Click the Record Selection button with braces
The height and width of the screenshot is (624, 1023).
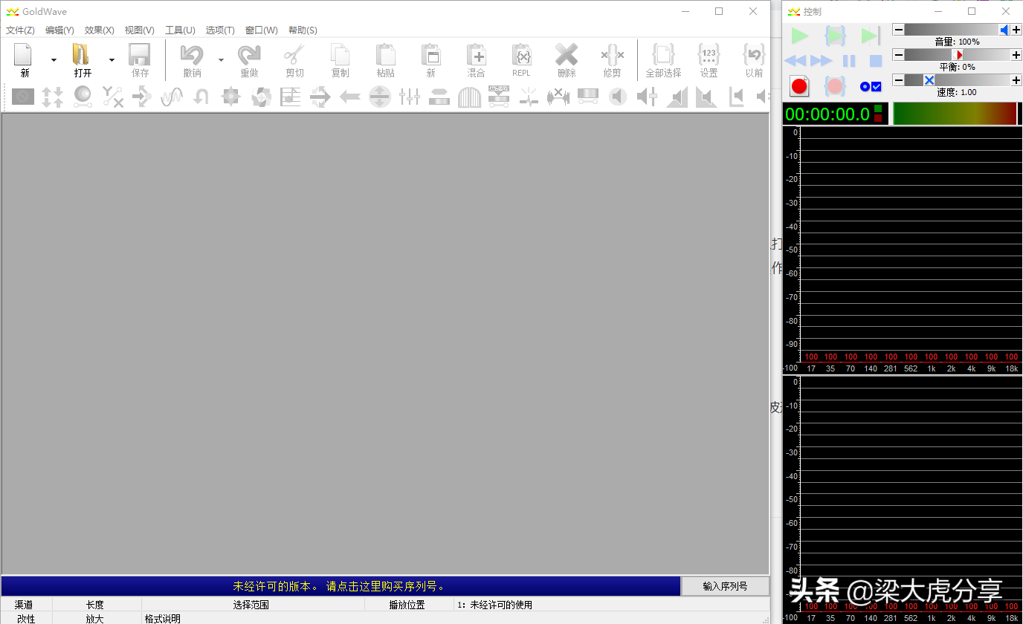[x=835, y=86]
